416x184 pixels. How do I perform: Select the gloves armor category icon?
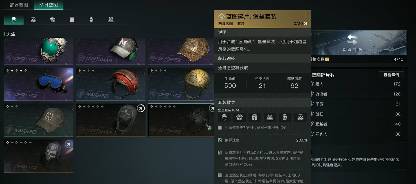click(91, 20)
